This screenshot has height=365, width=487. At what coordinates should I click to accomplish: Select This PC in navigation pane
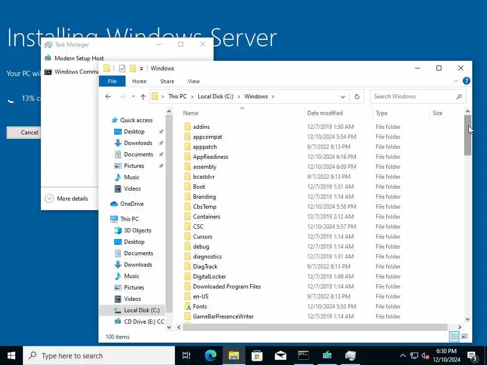coord(129,219)
